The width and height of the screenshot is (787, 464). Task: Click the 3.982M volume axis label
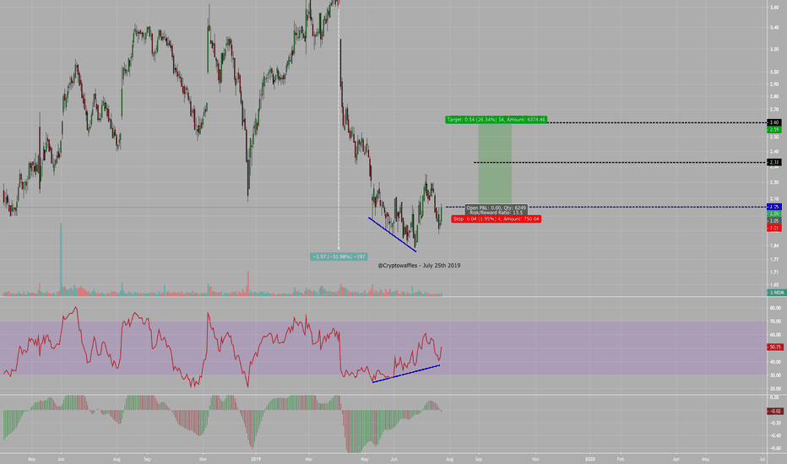775,293
